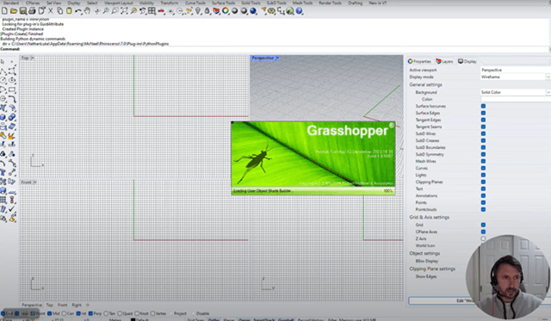Image resolution: width=551 pixels, height=321 pixels.
Task: Click Record History in status bar
Action: (311, 319)
